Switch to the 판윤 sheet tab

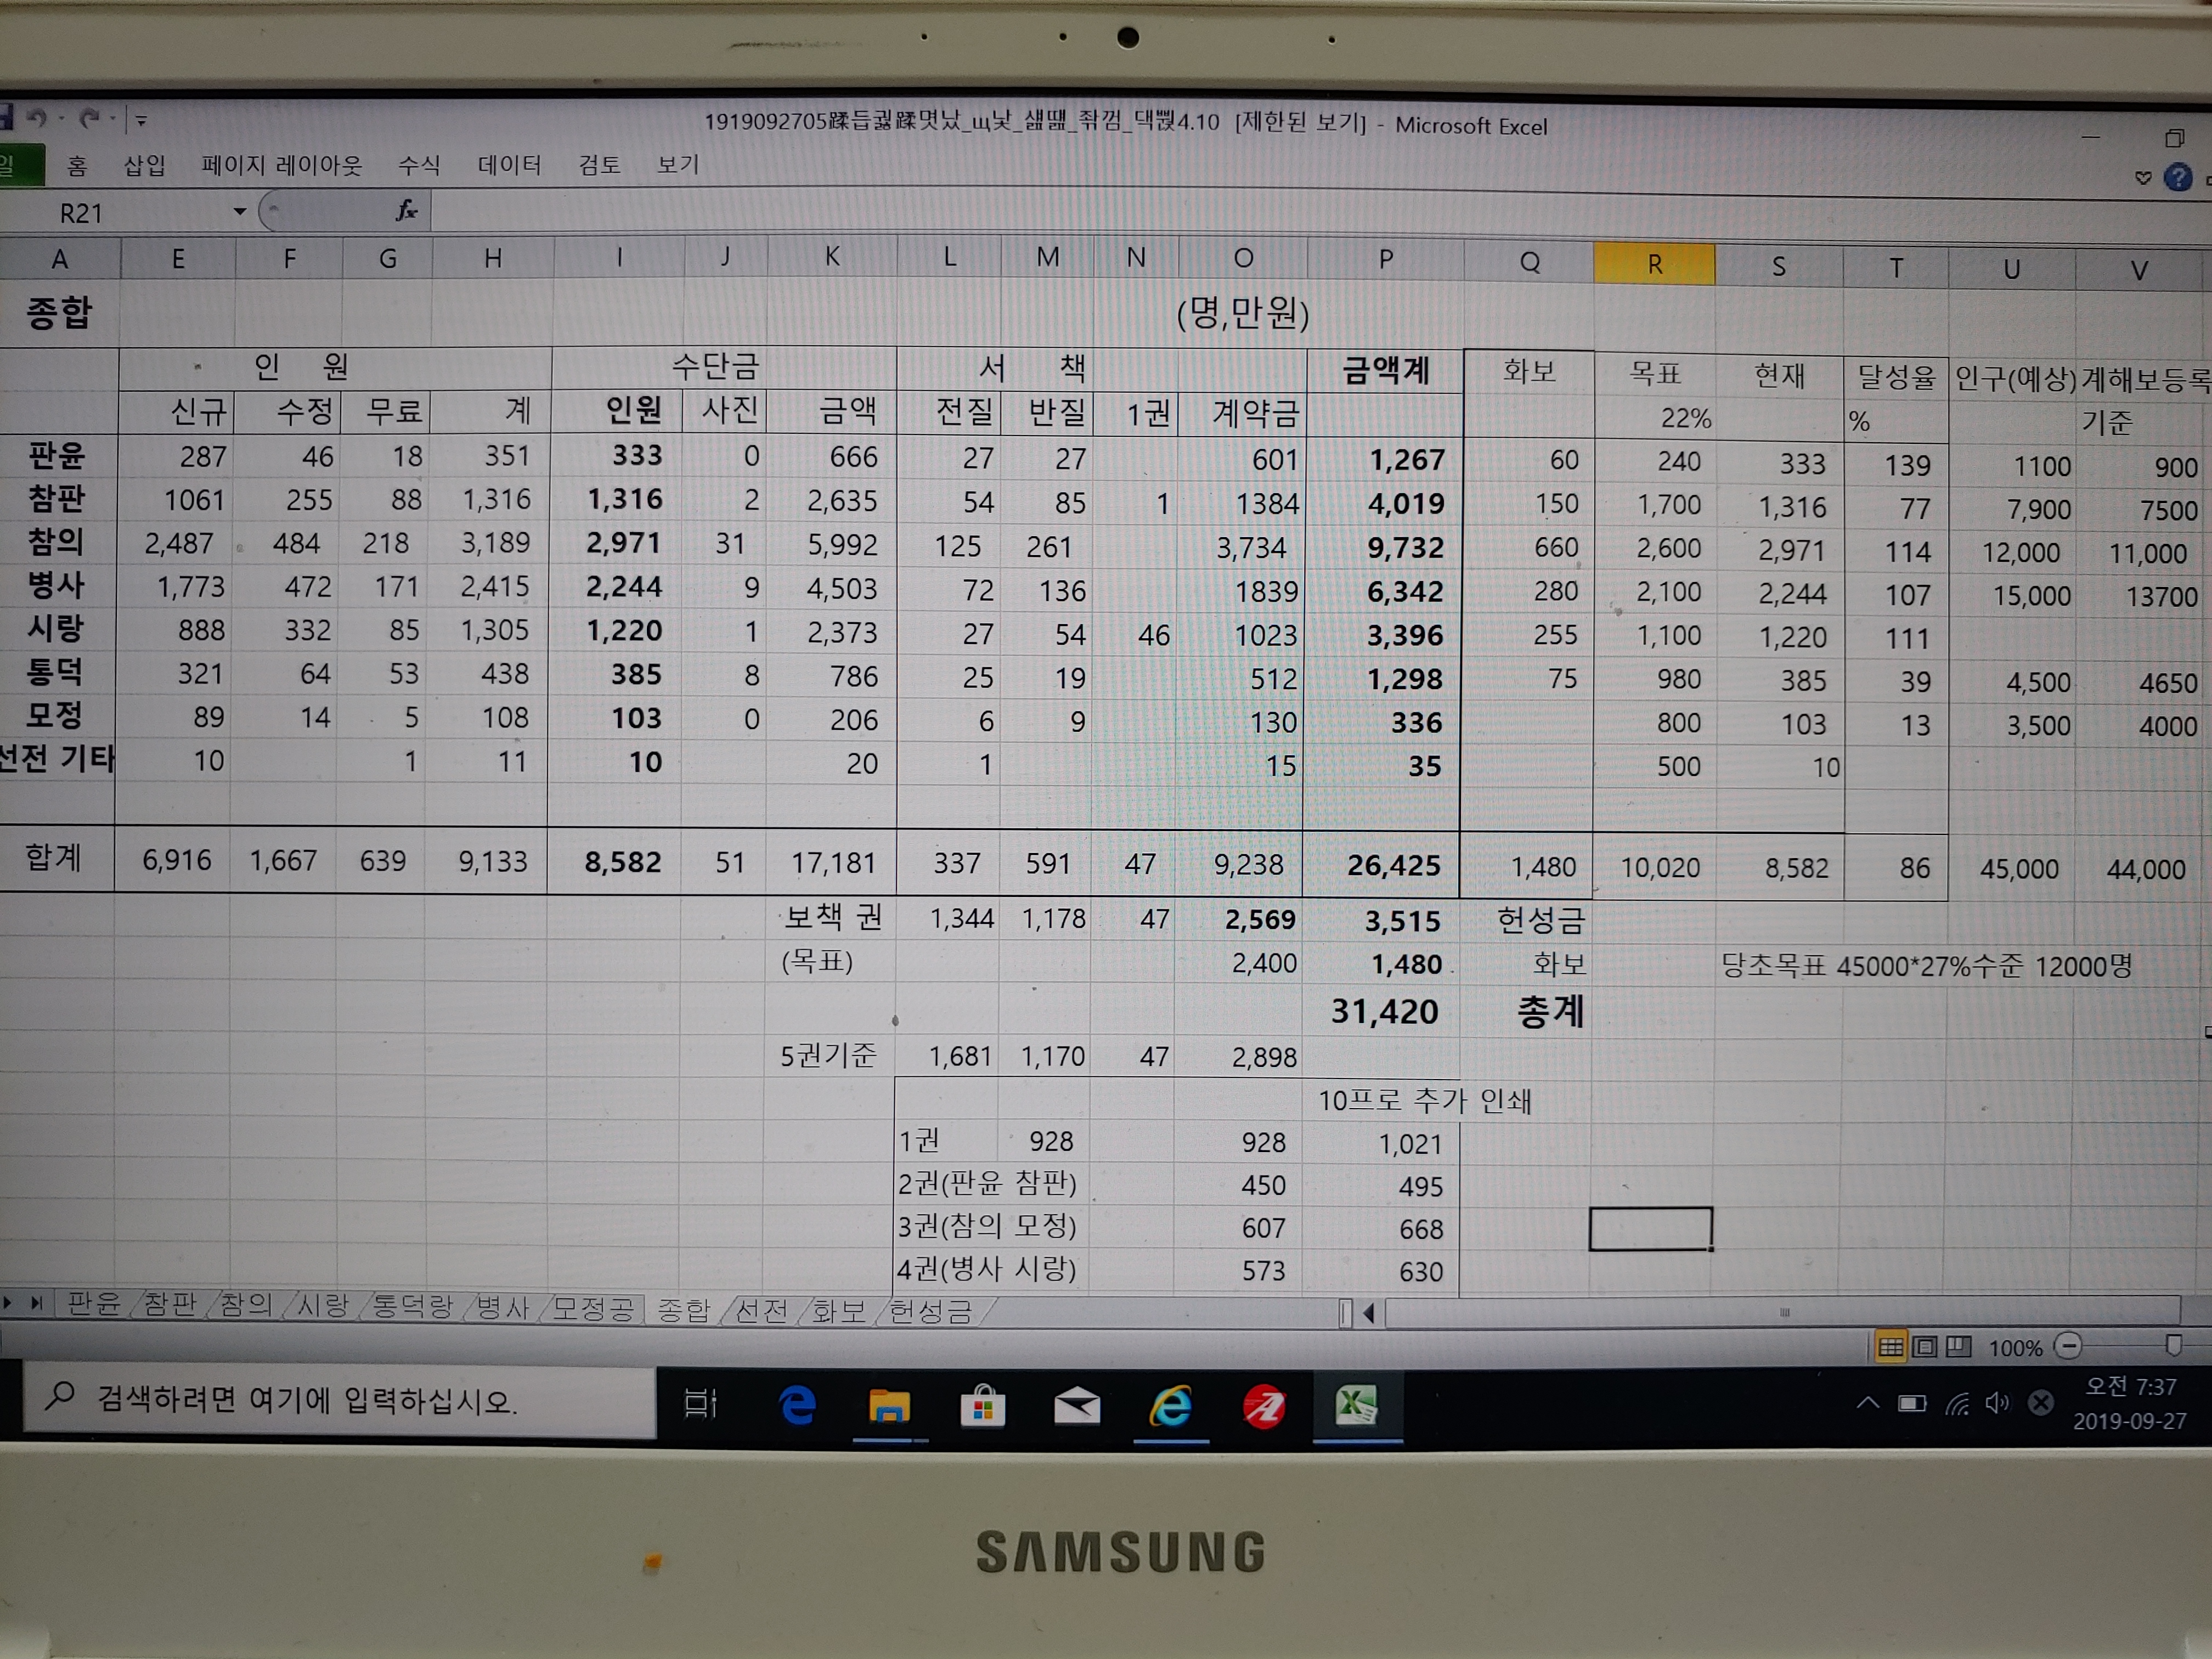[x=94, y=1304]
